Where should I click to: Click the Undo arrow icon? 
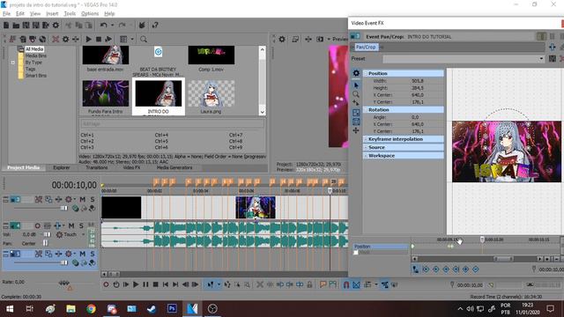coord(104,26)
